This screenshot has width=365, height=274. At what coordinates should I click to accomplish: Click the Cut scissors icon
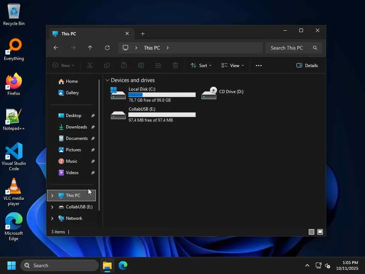tap(89, 66)
